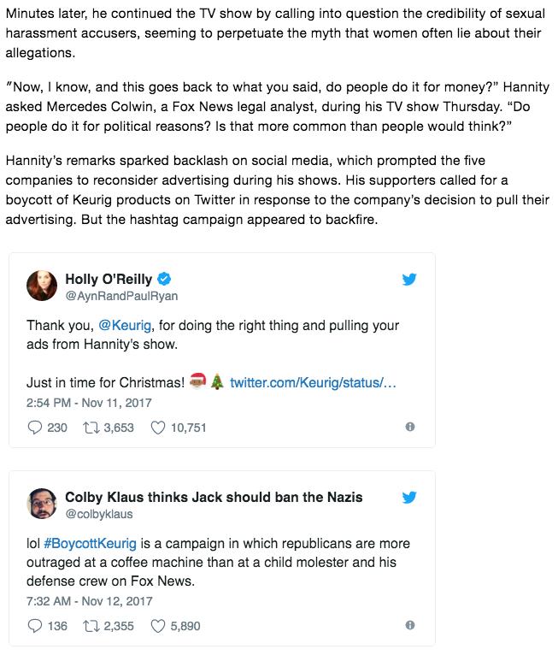
Task: Open Holly O'Reilly's profile avatar
Action: click(x=42, y=286)
